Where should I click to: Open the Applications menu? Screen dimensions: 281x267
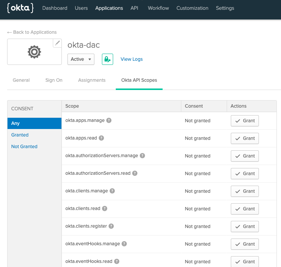point(109,8)
